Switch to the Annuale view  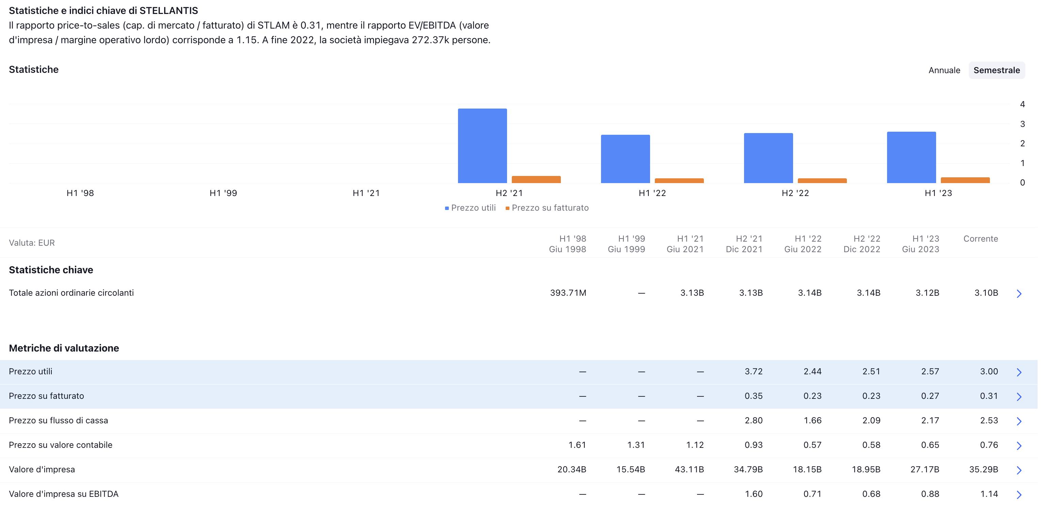(x=944, y=70)
